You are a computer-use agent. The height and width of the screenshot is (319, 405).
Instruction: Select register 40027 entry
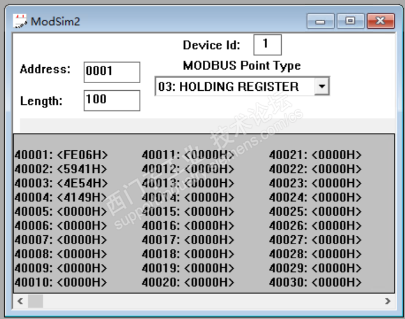(x=315, y=240)
